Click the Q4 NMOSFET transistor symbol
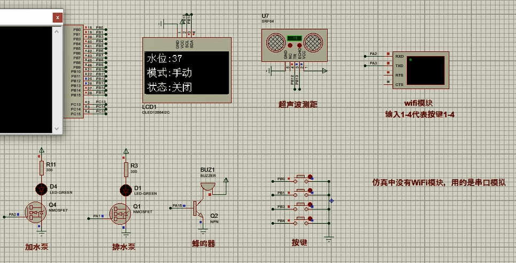 (x=36, y=212)
